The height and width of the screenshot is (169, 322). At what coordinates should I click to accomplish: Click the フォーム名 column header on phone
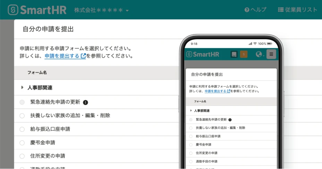click(200, 101)
